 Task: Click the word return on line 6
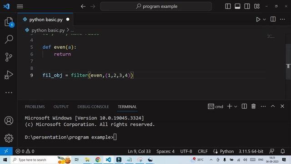tap(62, 54)
